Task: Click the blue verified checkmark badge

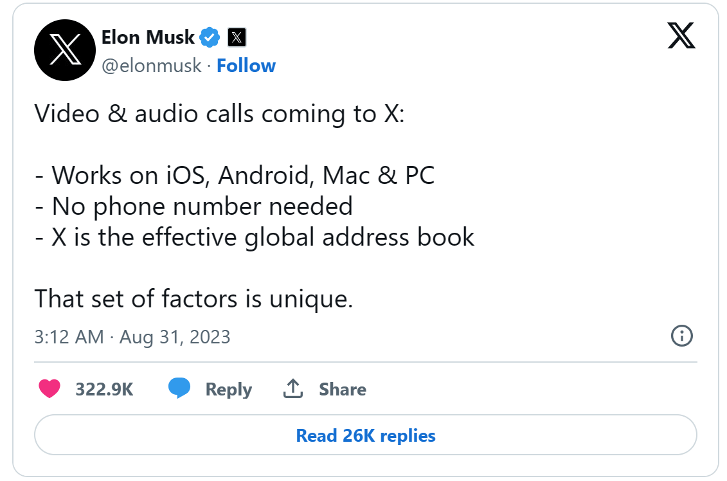Action: point(210,37)
